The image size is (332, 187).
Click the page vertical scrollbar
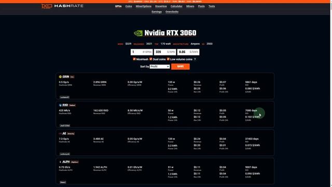pyautogui.click(x=331, y=94)
